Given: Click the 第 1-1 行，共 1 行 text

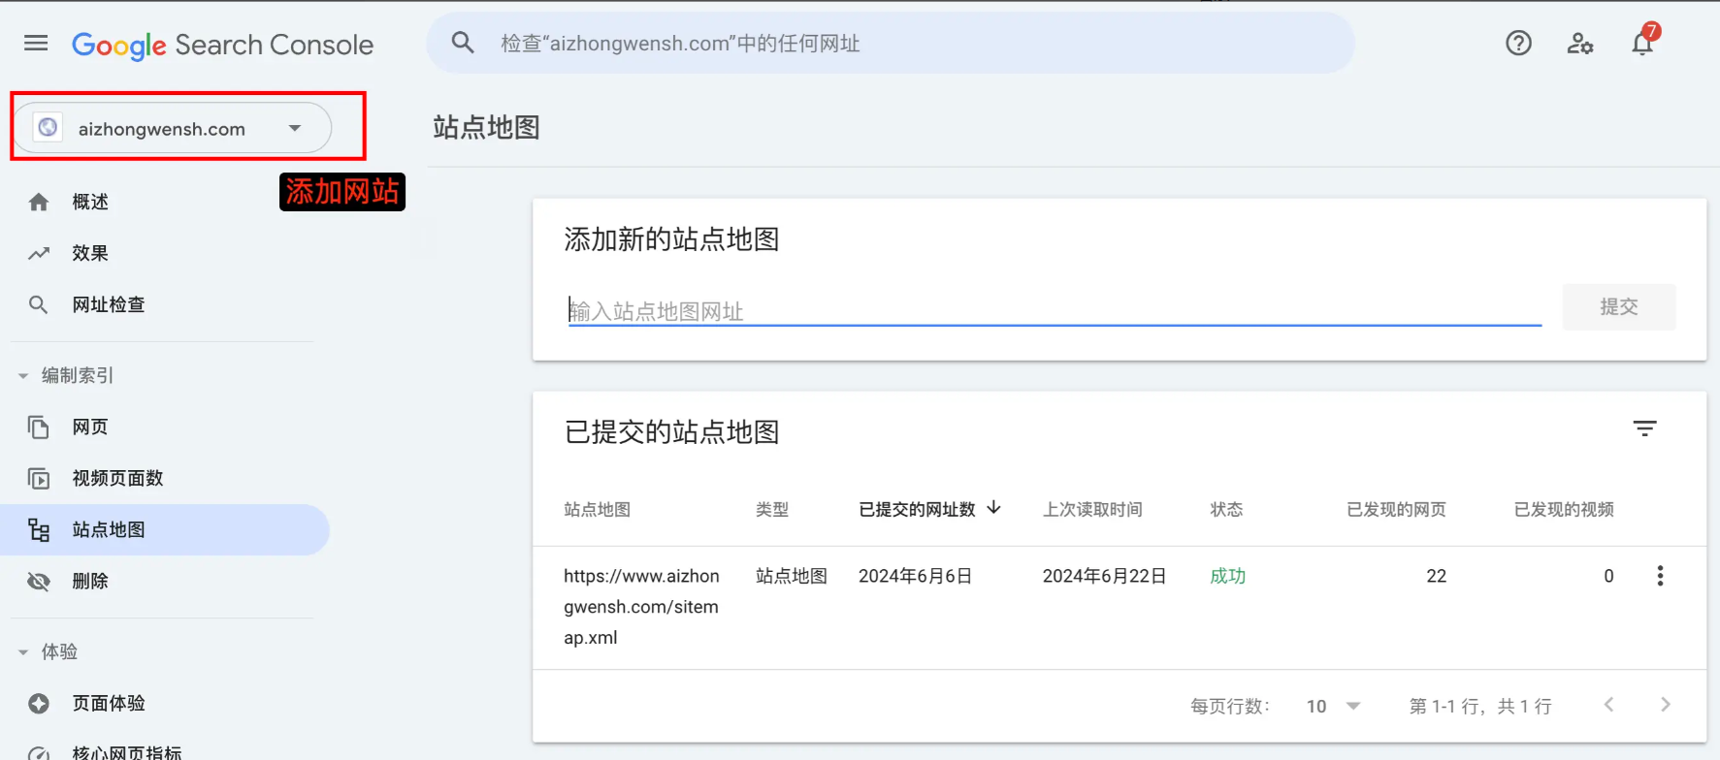Looking at the screenshot, I should tap(1480, 706).
